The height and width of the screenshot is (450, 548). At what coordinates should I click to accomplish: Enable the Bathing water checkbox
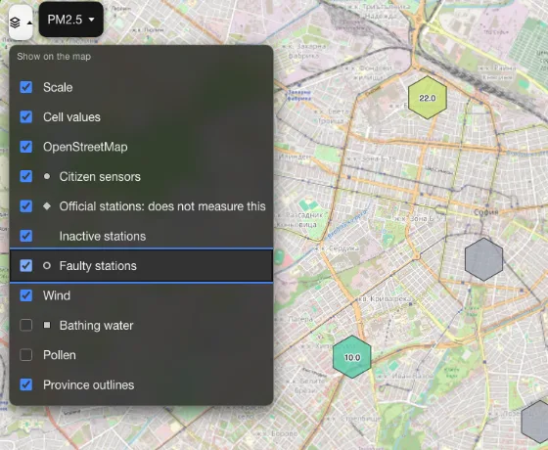point(26,325)
